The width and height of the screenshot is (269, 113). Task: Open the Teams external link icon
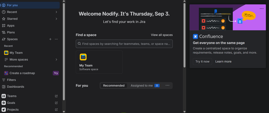coord(56,96)
